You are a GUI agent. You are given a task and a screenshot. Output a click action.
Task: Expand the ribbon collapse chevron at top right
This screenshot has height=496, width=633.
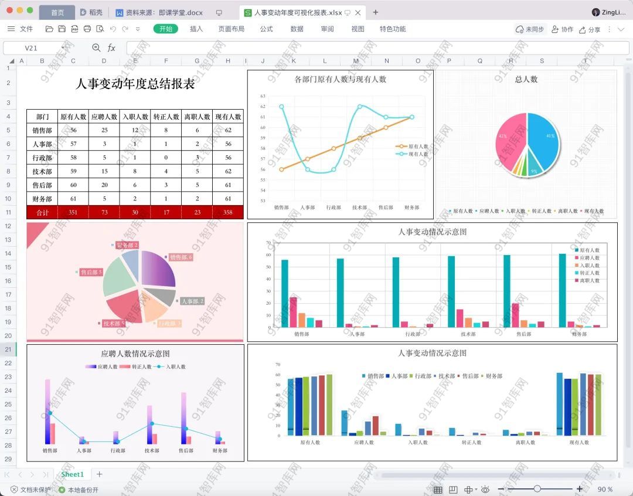[621, 29]
